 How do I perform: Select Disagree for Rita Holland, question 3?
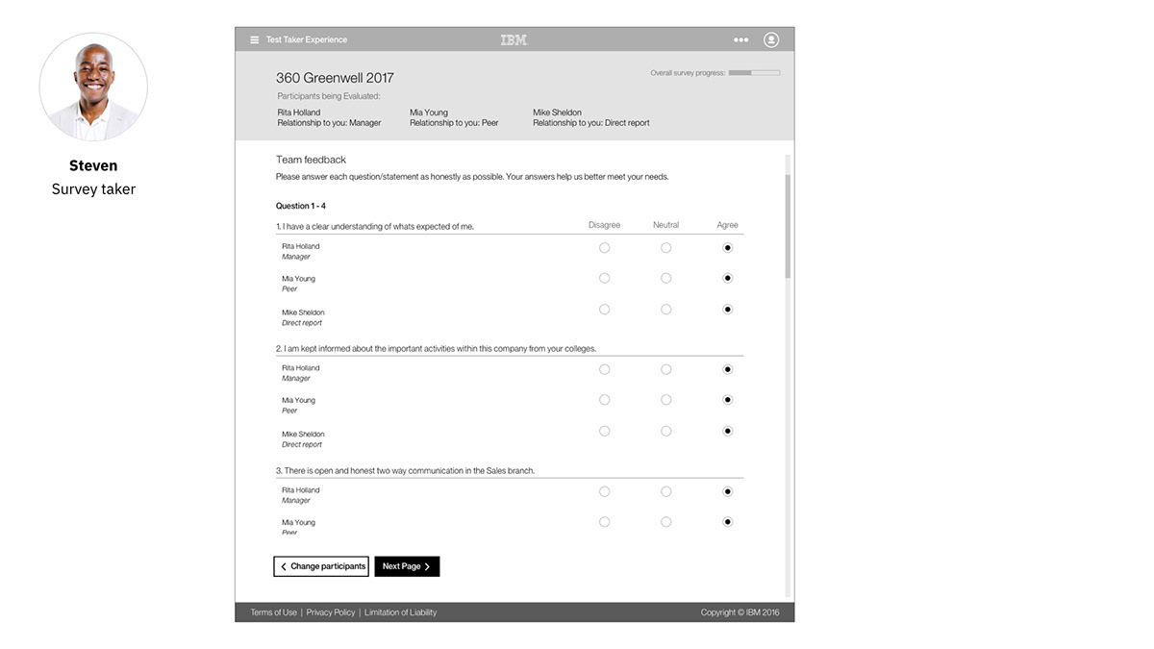pyautogui.click(x=604, y=492)
